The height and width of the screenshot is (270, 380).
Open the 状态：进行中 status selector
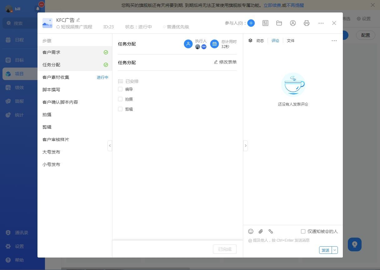pos(138,27)
